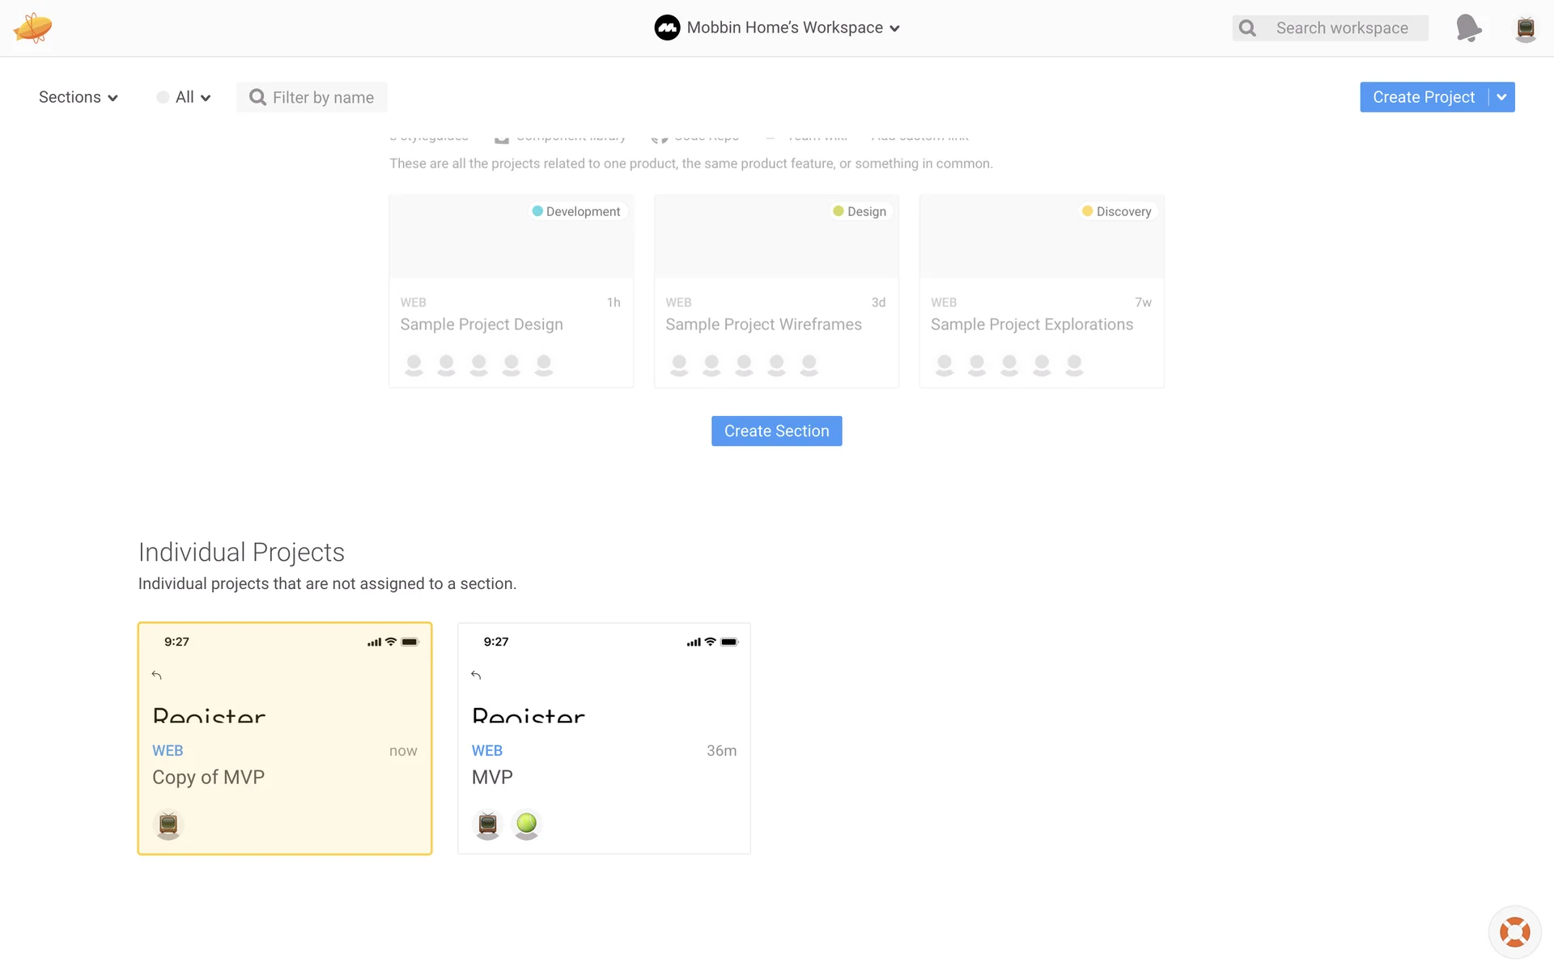Viewport: 1554px width, 971px height.
Task: Open user profile avatar in header
Action: [x=1525, y=28]
